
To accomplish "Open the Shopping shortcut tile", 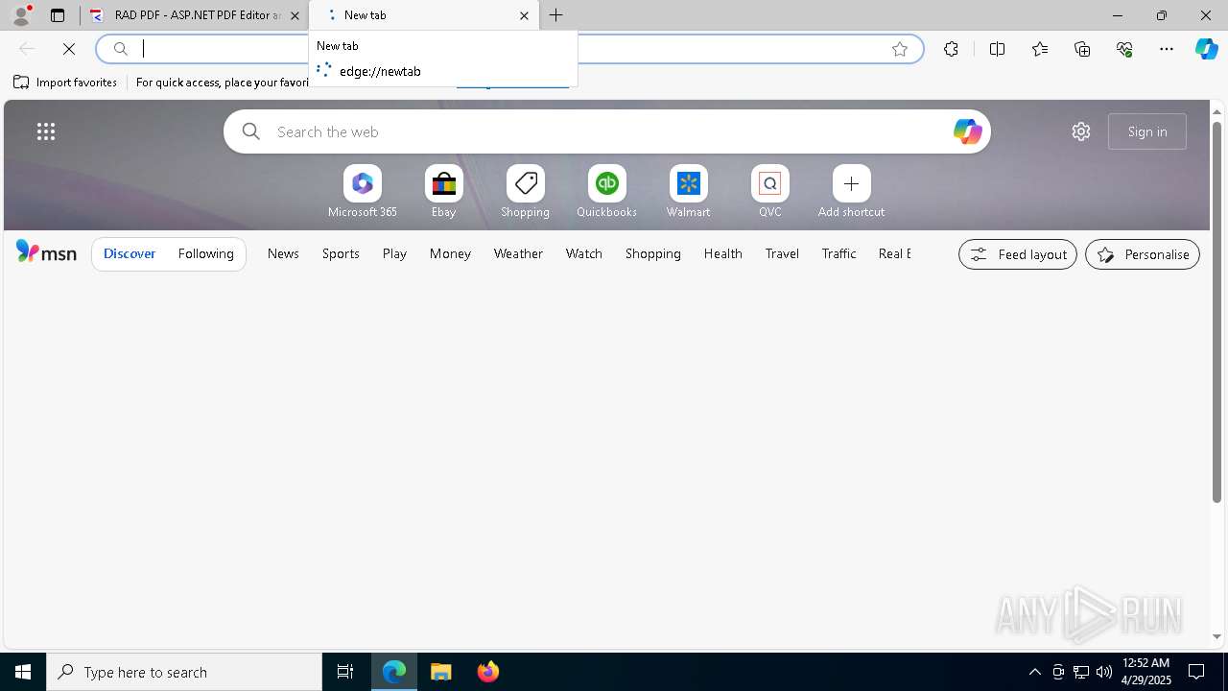I will pos(526,192).
